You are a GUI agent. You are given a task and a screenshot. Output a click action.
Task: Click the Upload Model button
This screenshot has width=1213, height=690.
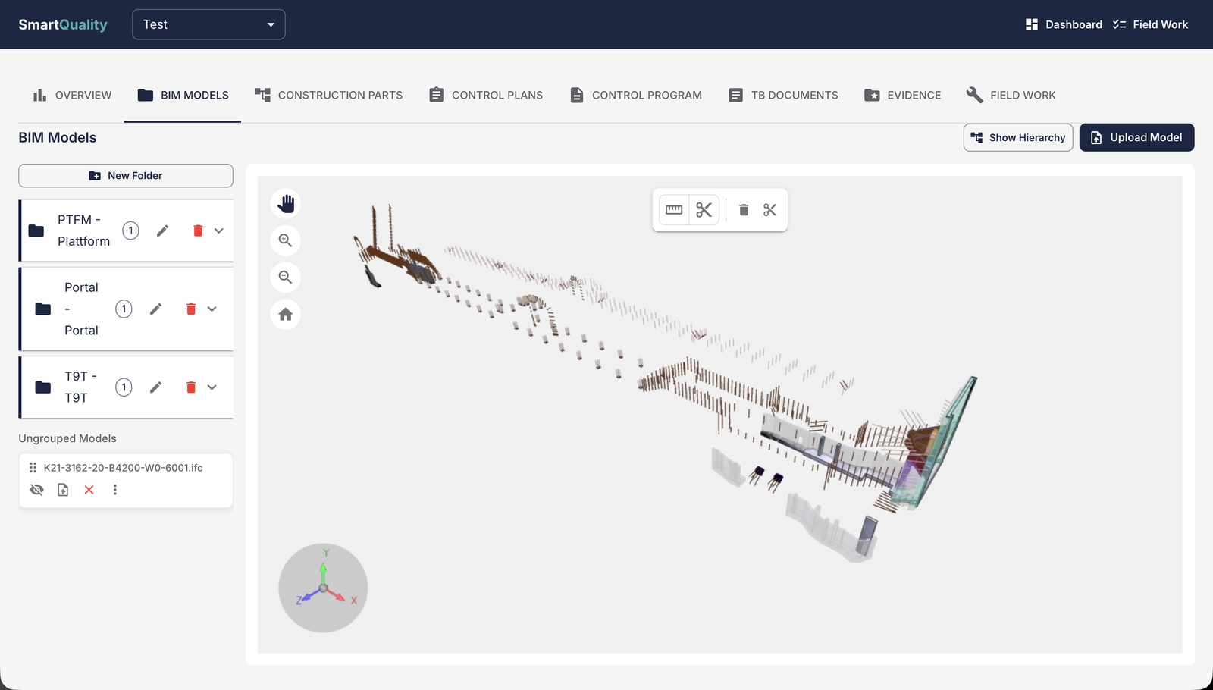point(1136,137)
